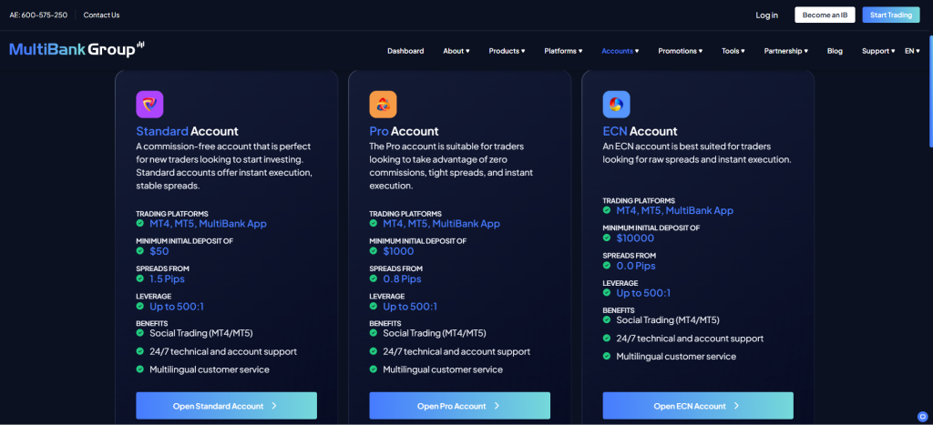Expand the Support menu
The height and width of the screenshot is (425, 933).
tap(878, 51)
